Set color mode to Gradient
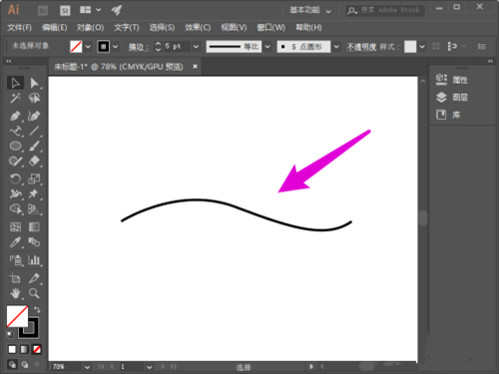499x374 pixels. click(24, 349)
